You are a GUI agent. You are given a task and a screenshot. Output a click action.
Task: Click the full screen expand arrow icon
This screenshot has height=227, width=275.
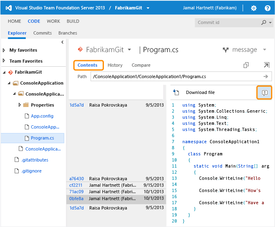click(266, 65)
